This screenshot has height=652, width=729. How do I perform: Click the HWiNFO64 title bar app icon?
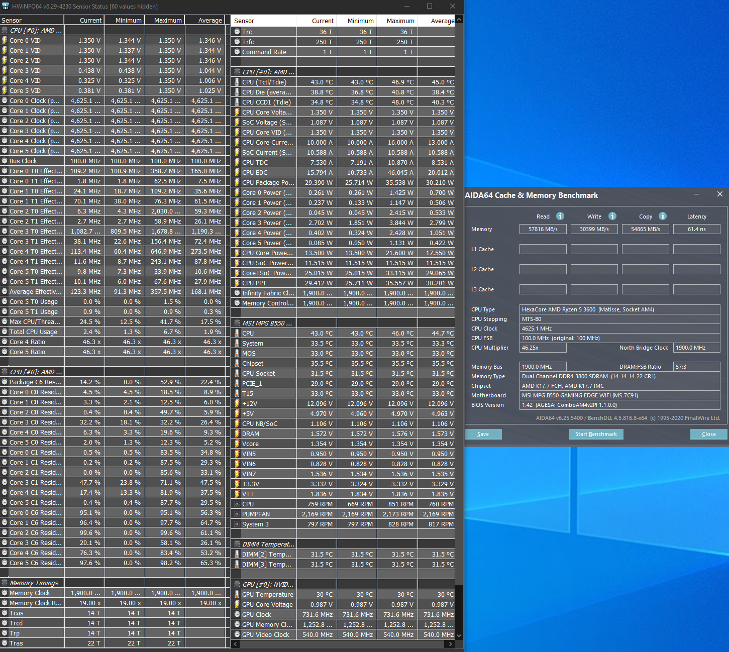tap(6, 6)
